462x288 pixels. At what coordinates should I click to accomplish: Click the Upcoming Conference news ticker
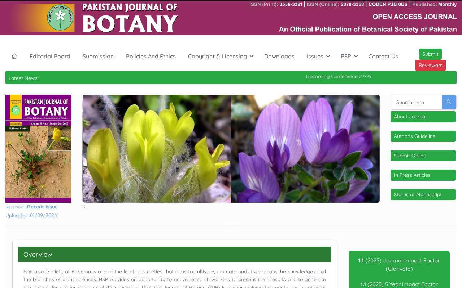click(338, 76)
